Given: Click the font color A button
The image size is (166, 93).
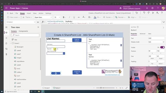Looking at the screenshot, I should pyautogui.click(x=84, y=17).
